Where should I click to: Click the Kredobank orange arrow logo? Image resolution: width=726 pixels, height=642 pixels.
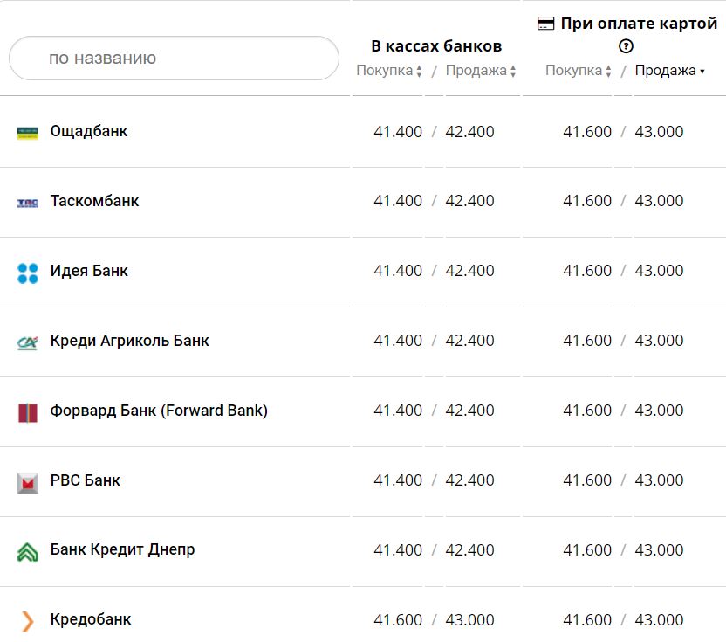[28, 621]
